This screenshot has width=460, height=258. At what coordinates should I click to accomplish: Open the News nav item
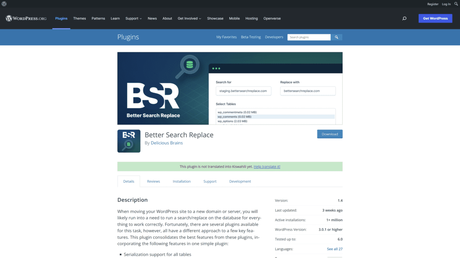coord(152,18)
